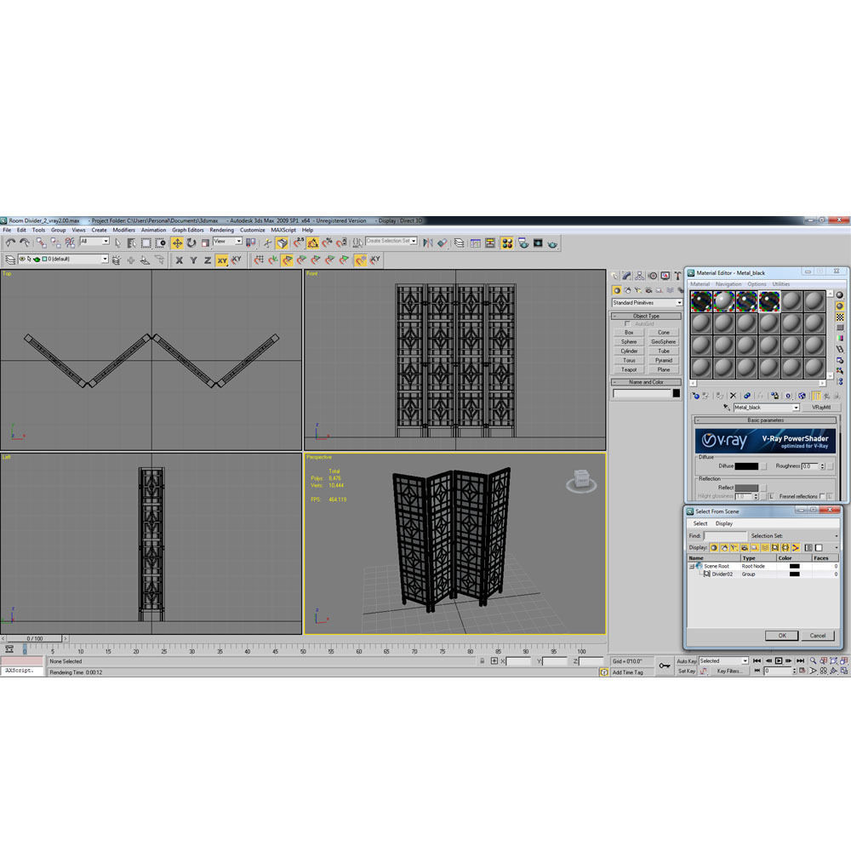Click the Play Animation button
This screenshot has height=851, width=851.
click(779, 660)
